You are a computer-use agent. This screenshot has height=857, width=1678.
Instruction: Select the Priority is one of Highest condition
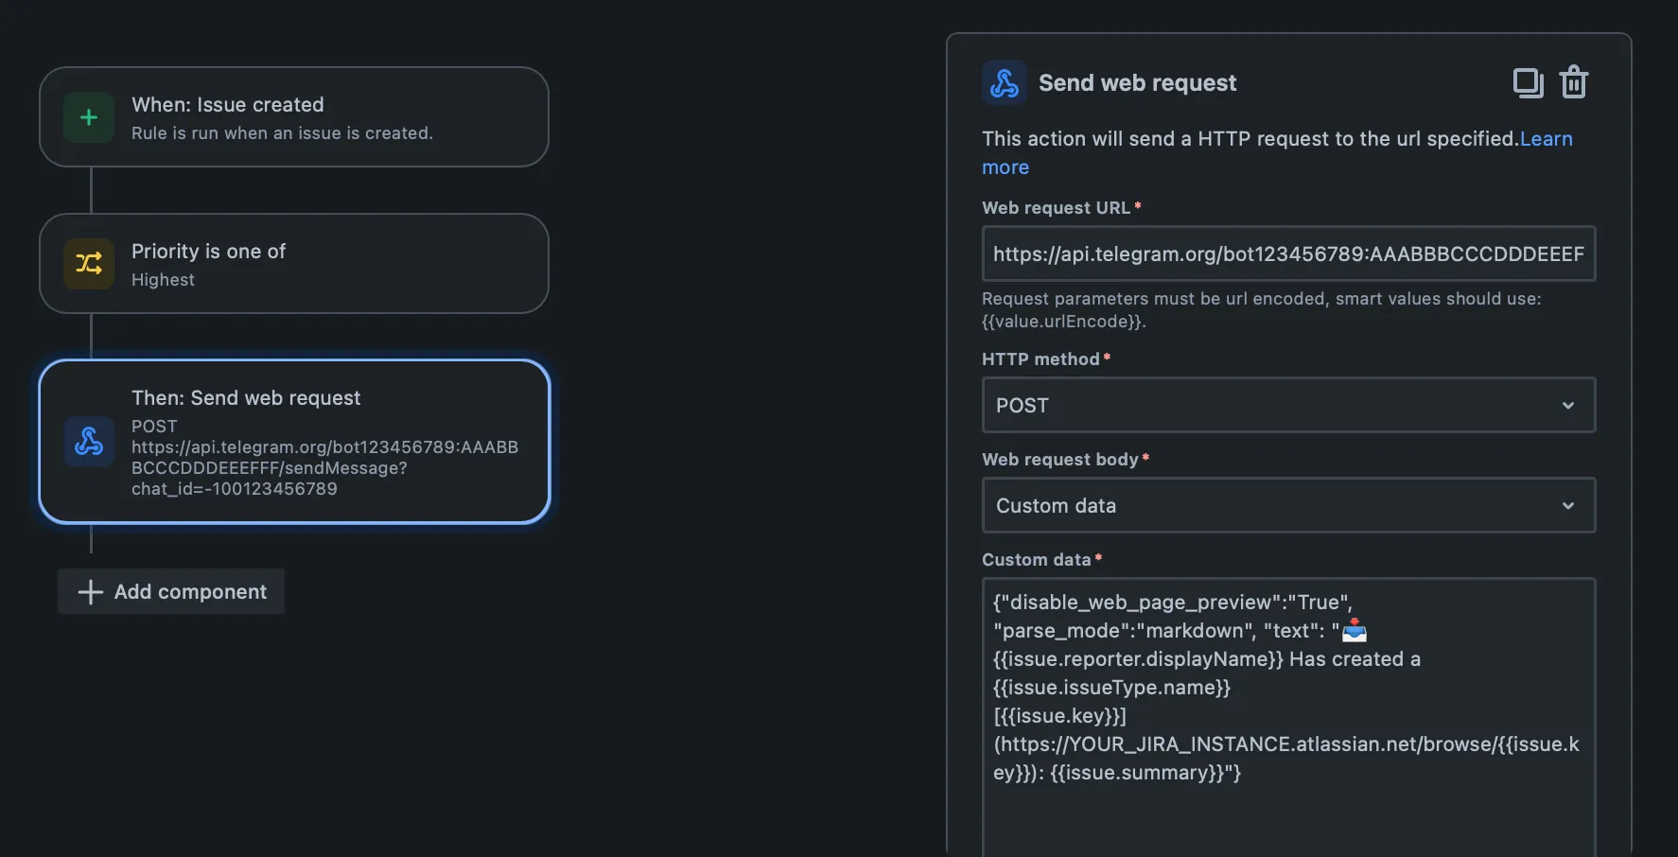[293, 264]
